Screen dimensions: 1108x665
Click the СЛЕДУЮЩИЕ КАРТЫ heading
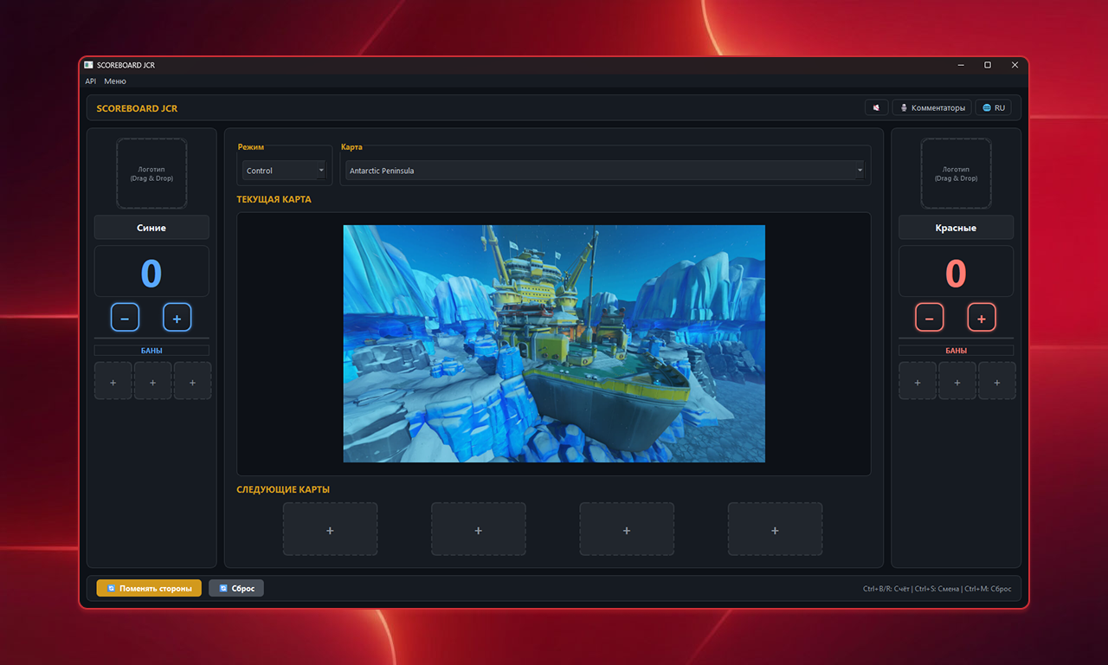click(x=283, y=489)
